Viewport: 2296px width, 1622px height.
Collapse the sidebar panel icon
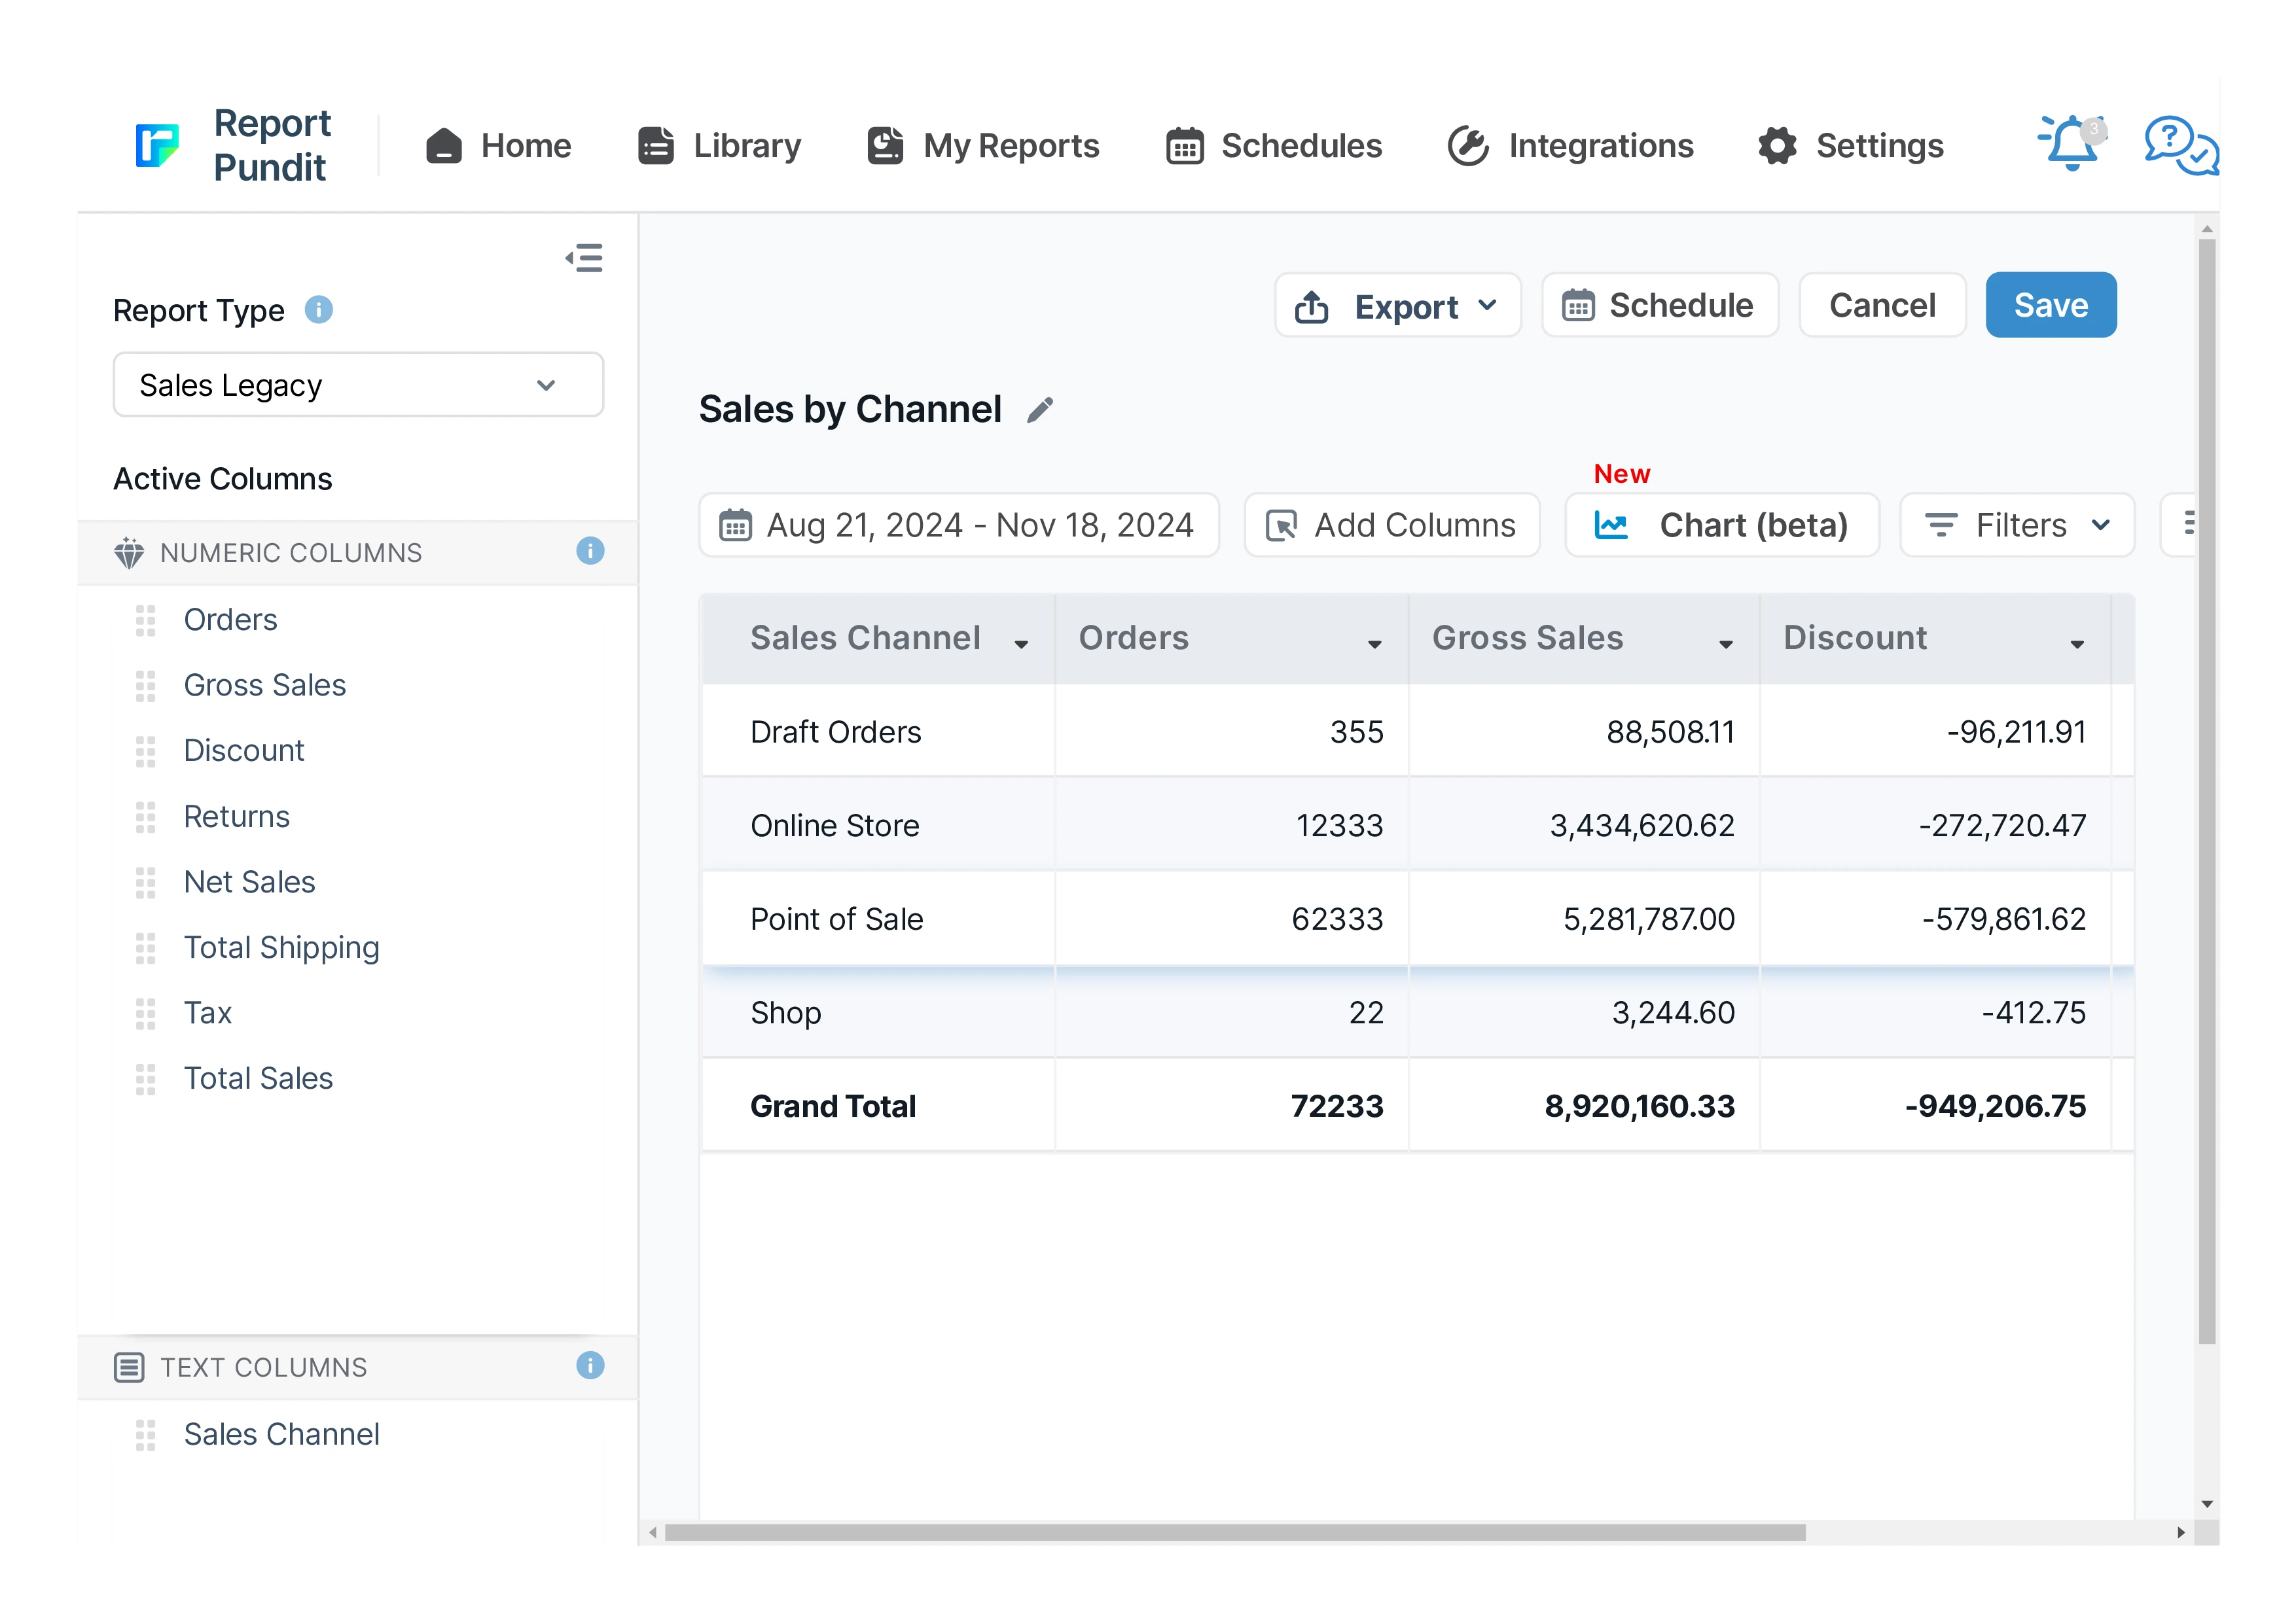584,259
